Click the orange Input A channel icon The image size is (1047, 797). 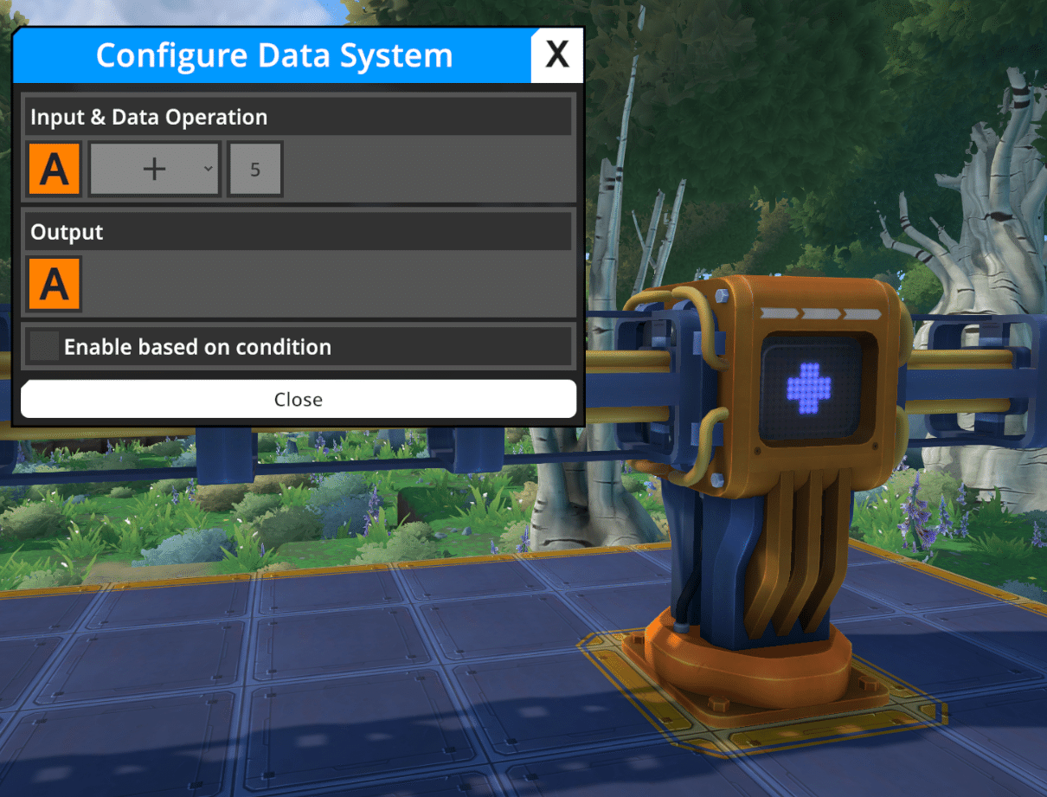tap(55, 169)
